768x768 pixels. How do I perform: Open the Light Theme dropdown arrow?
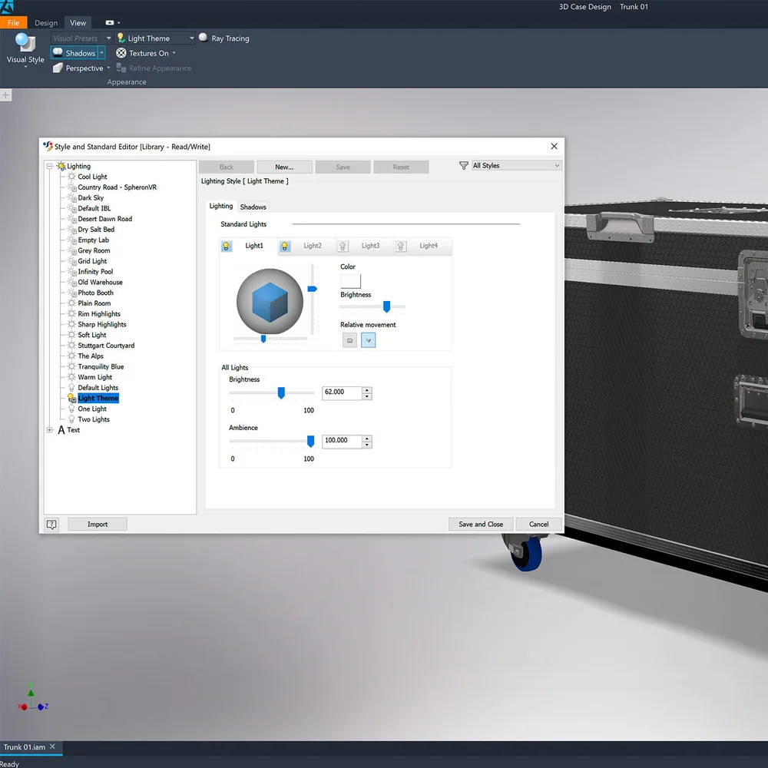(191, 38)
